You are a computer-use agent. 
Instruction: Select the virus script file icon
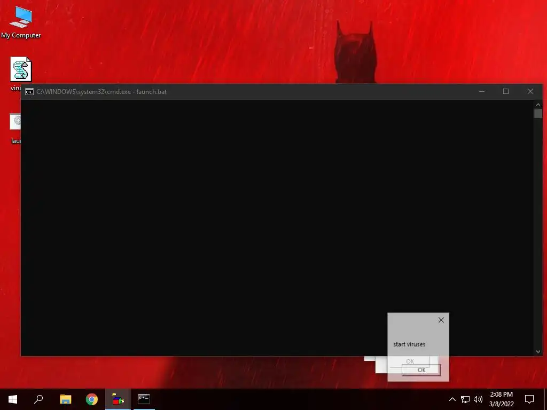(21, 69)
